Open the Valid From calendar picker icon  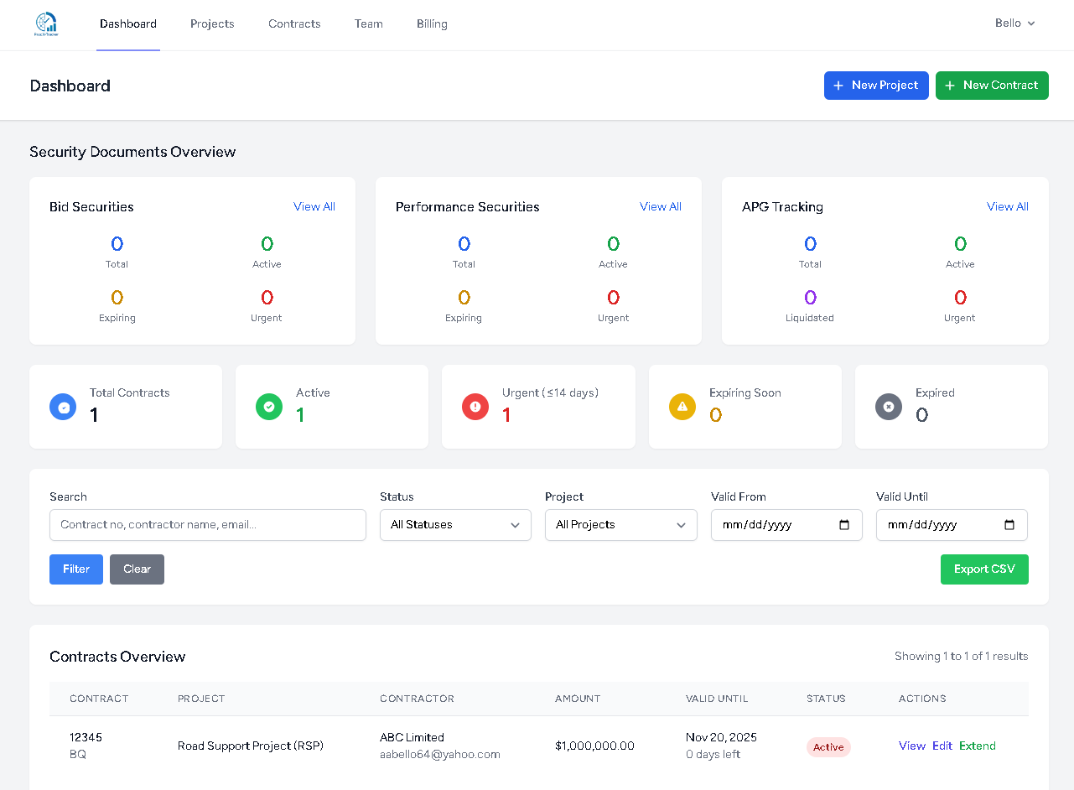pos(844,525)
